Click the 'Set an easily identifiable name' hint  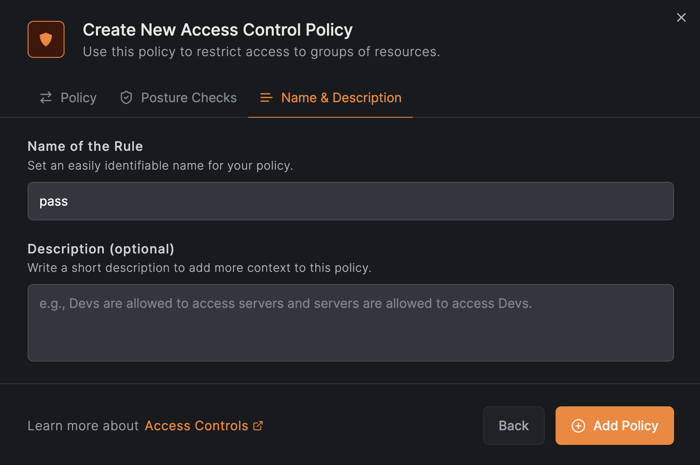(x=160, y=165)
